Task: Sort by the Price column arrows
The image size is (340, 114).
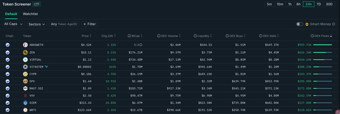Action: tap(91, 36)
